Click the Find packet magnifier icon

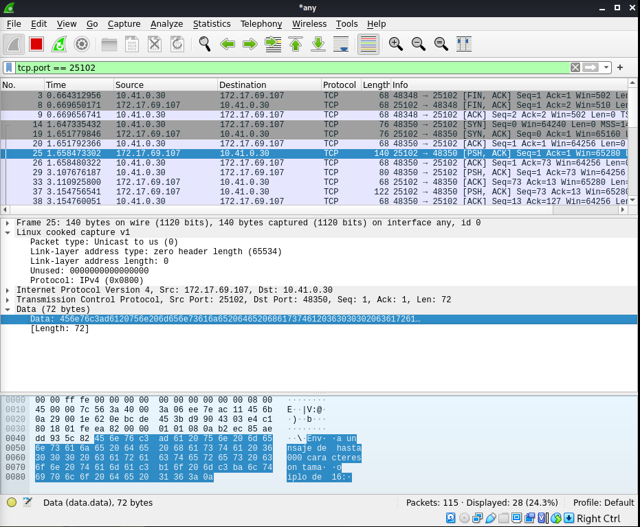pos(204,44)
